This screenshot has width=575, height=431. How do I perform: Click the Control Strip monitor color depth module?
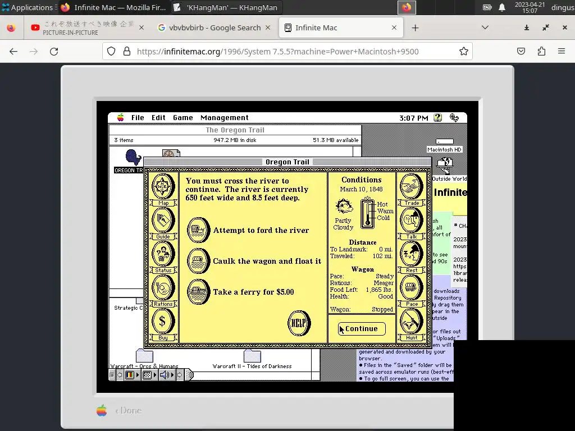coord(132,375)
